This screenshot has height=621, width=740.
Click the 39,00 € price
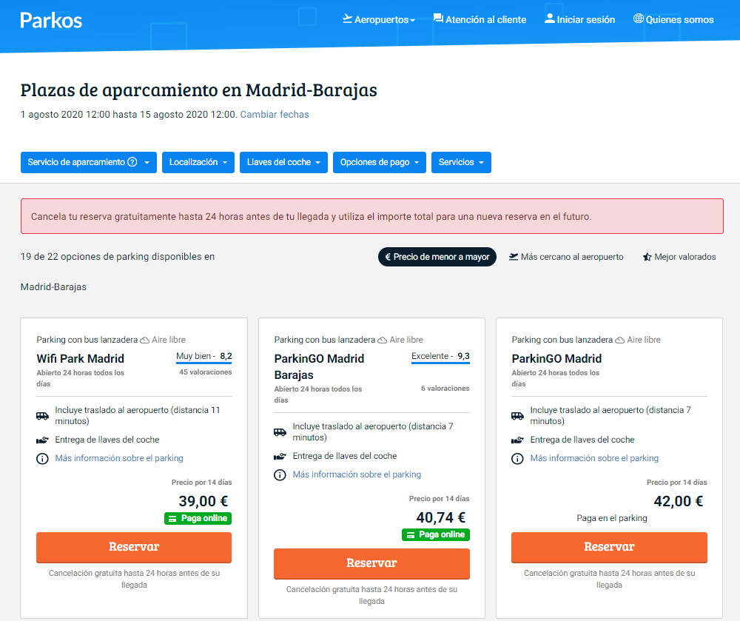click(203, 501)
